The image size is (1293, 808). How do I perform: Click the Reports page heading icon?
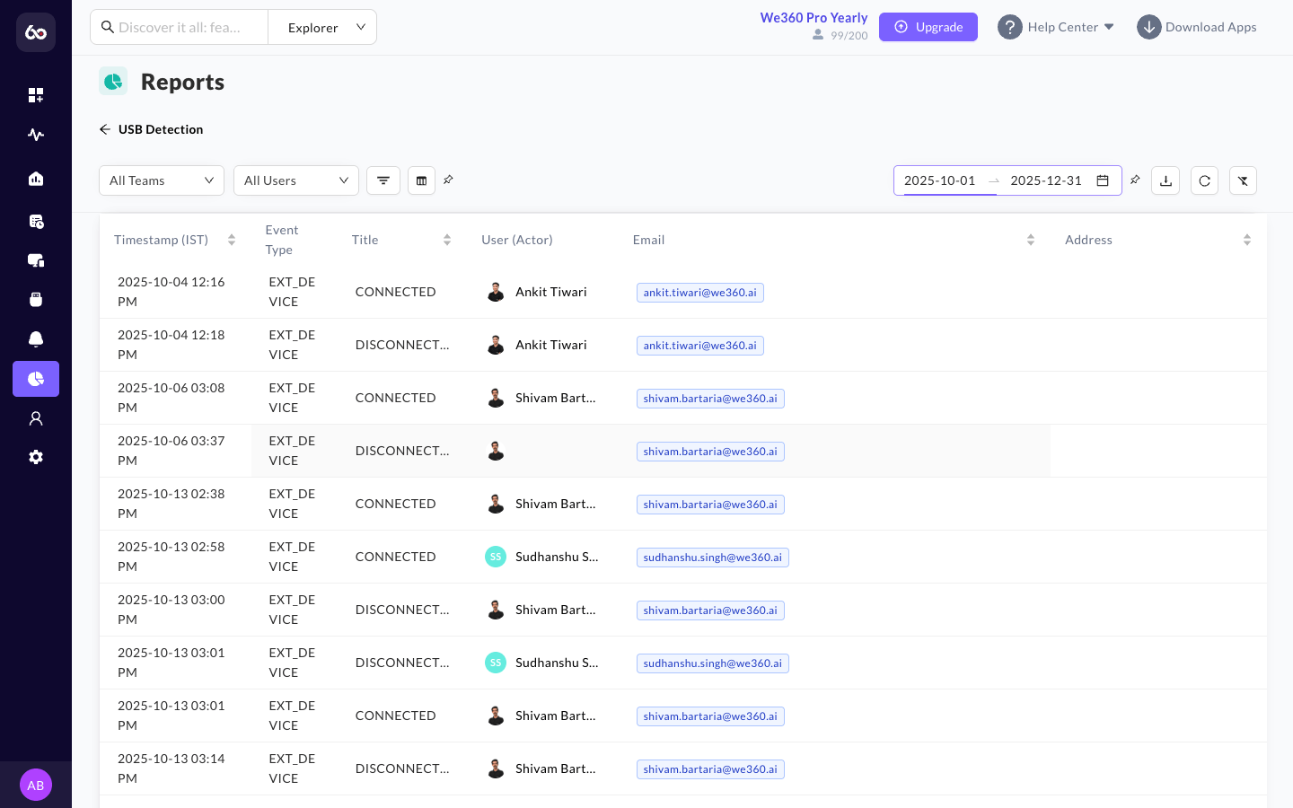[x=113, y=82]
